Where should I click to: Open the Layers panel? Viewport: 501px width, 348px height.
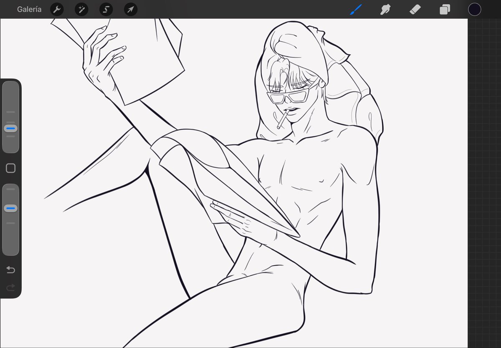445,10
